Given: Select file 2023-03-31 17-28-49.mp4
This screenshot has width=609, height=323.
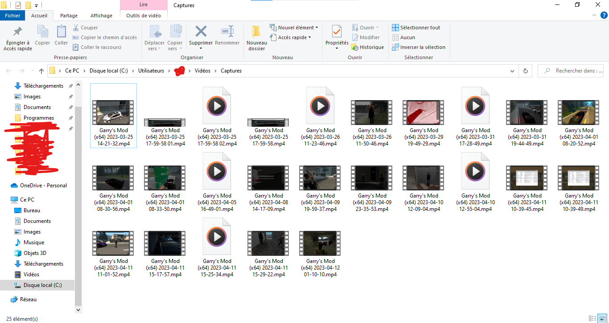Looking at the screenshot, I should 476,116.
